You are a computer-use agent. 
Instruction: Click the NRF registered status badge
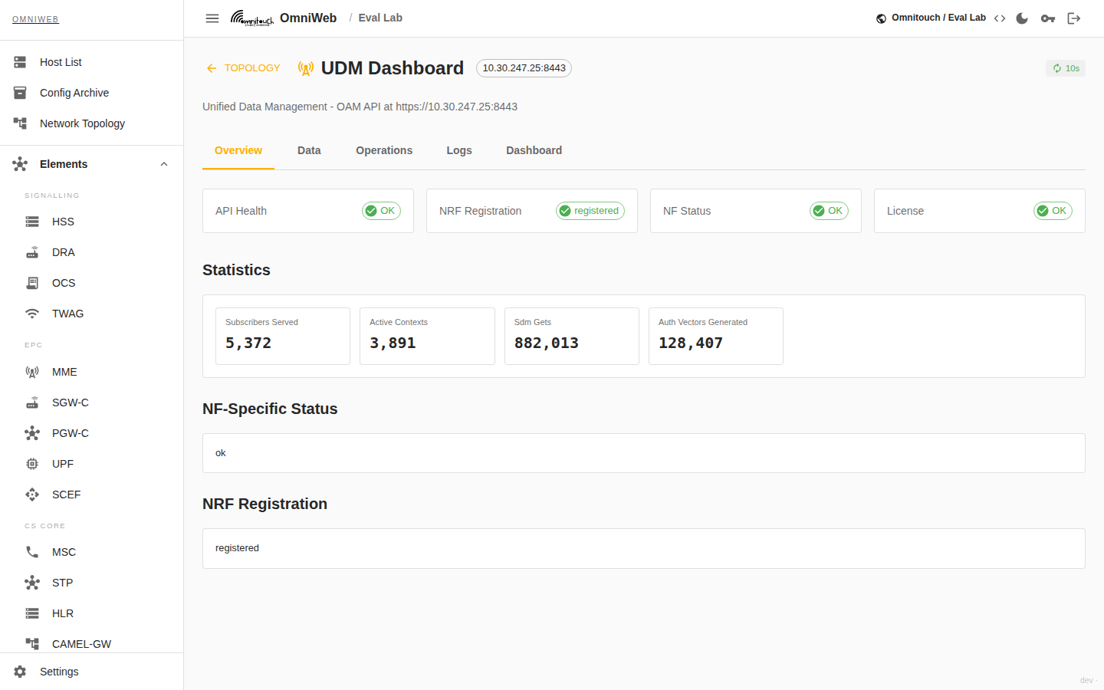tap(590, 211)
